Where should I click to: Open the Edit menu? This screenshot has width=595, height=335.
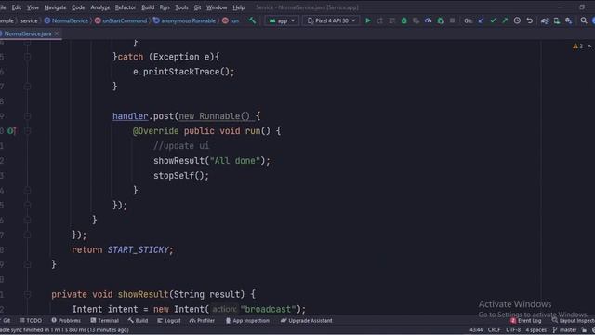17,7
